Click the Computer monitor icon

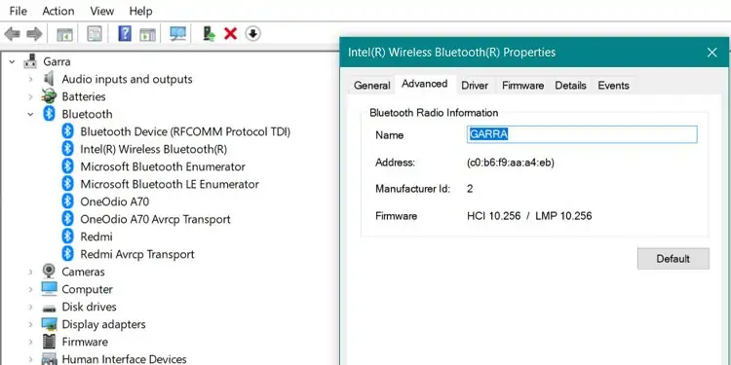(49, 289)
